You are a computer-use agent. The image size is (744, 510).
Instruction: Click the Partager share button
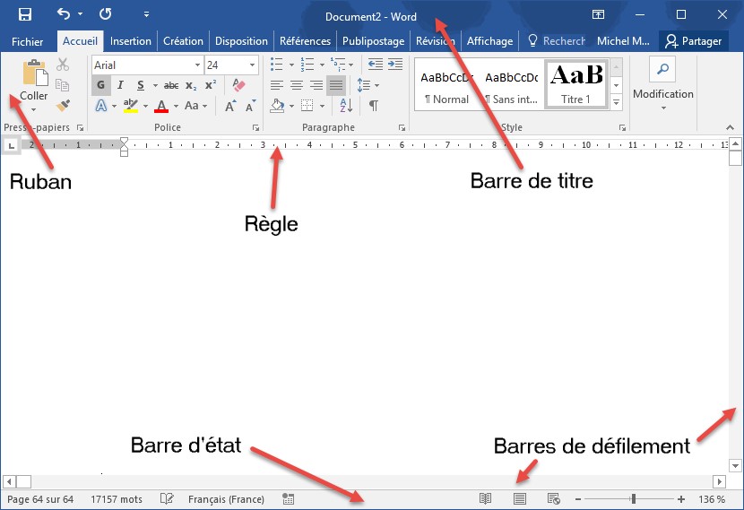[694, 41]
